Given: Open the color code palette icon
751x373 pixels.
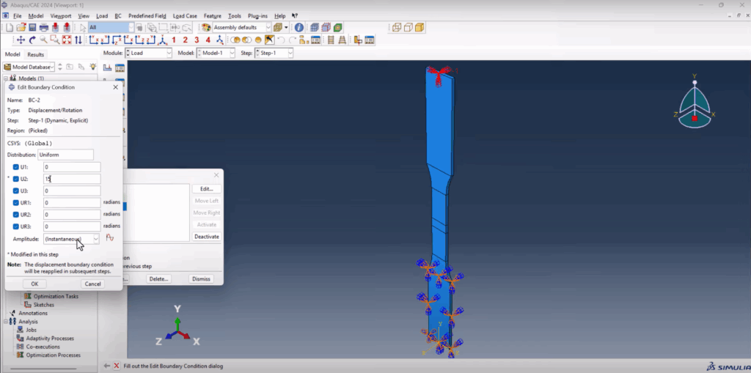Looking at the screenshot, I should 206,27.
